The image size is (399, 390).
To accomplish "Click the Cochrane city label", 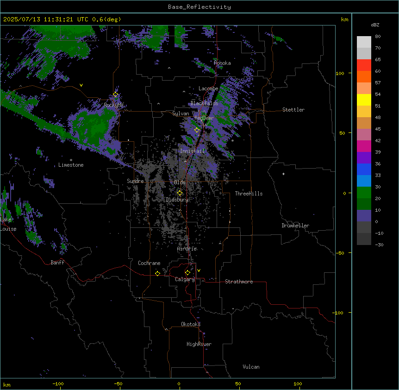I will (x=149, y=263).
